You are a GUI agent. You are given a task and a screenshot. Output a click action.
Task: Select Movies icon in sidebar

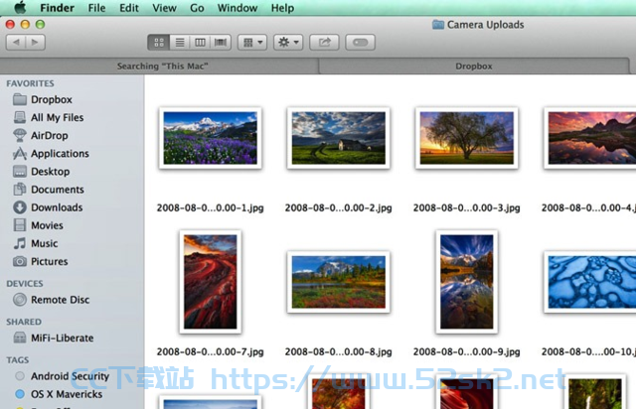[20, 225]
